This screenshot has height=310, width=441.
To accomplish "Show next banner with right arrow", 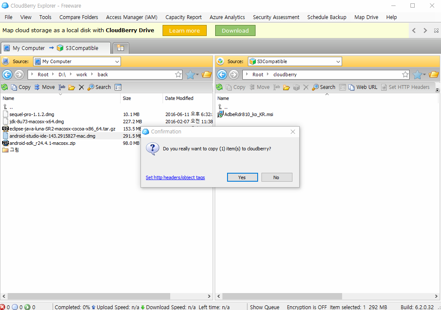I will click(425, 30).
